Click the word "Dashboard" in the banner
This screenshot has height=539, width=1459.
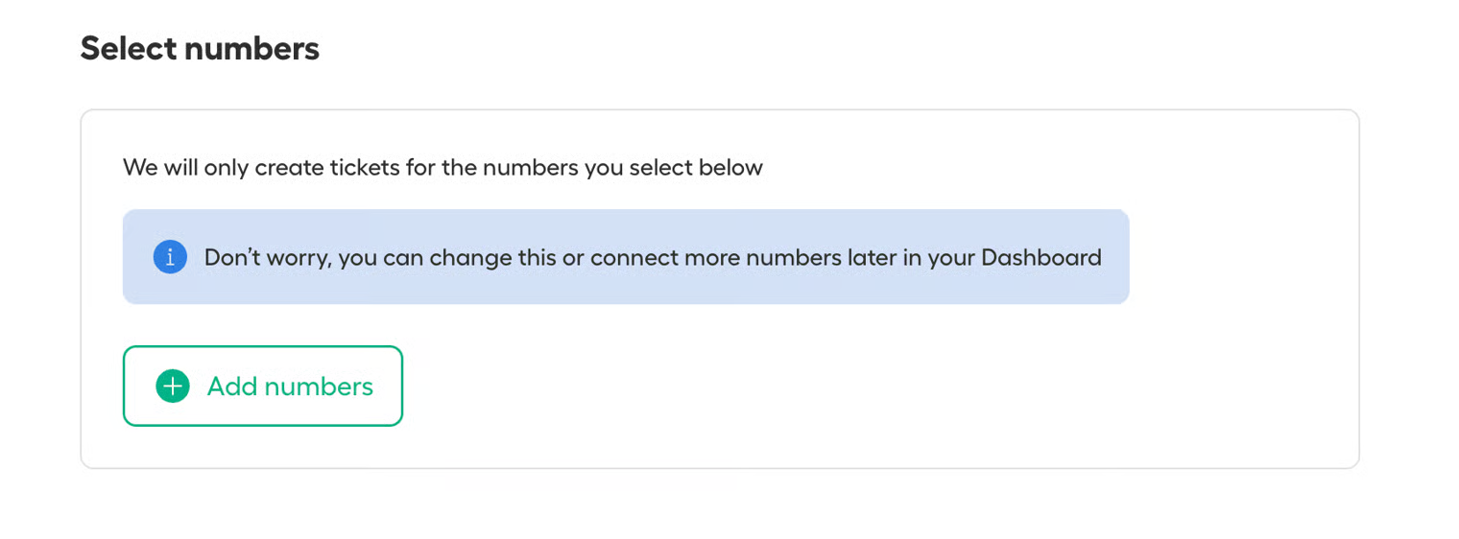tap(1040, 258)
